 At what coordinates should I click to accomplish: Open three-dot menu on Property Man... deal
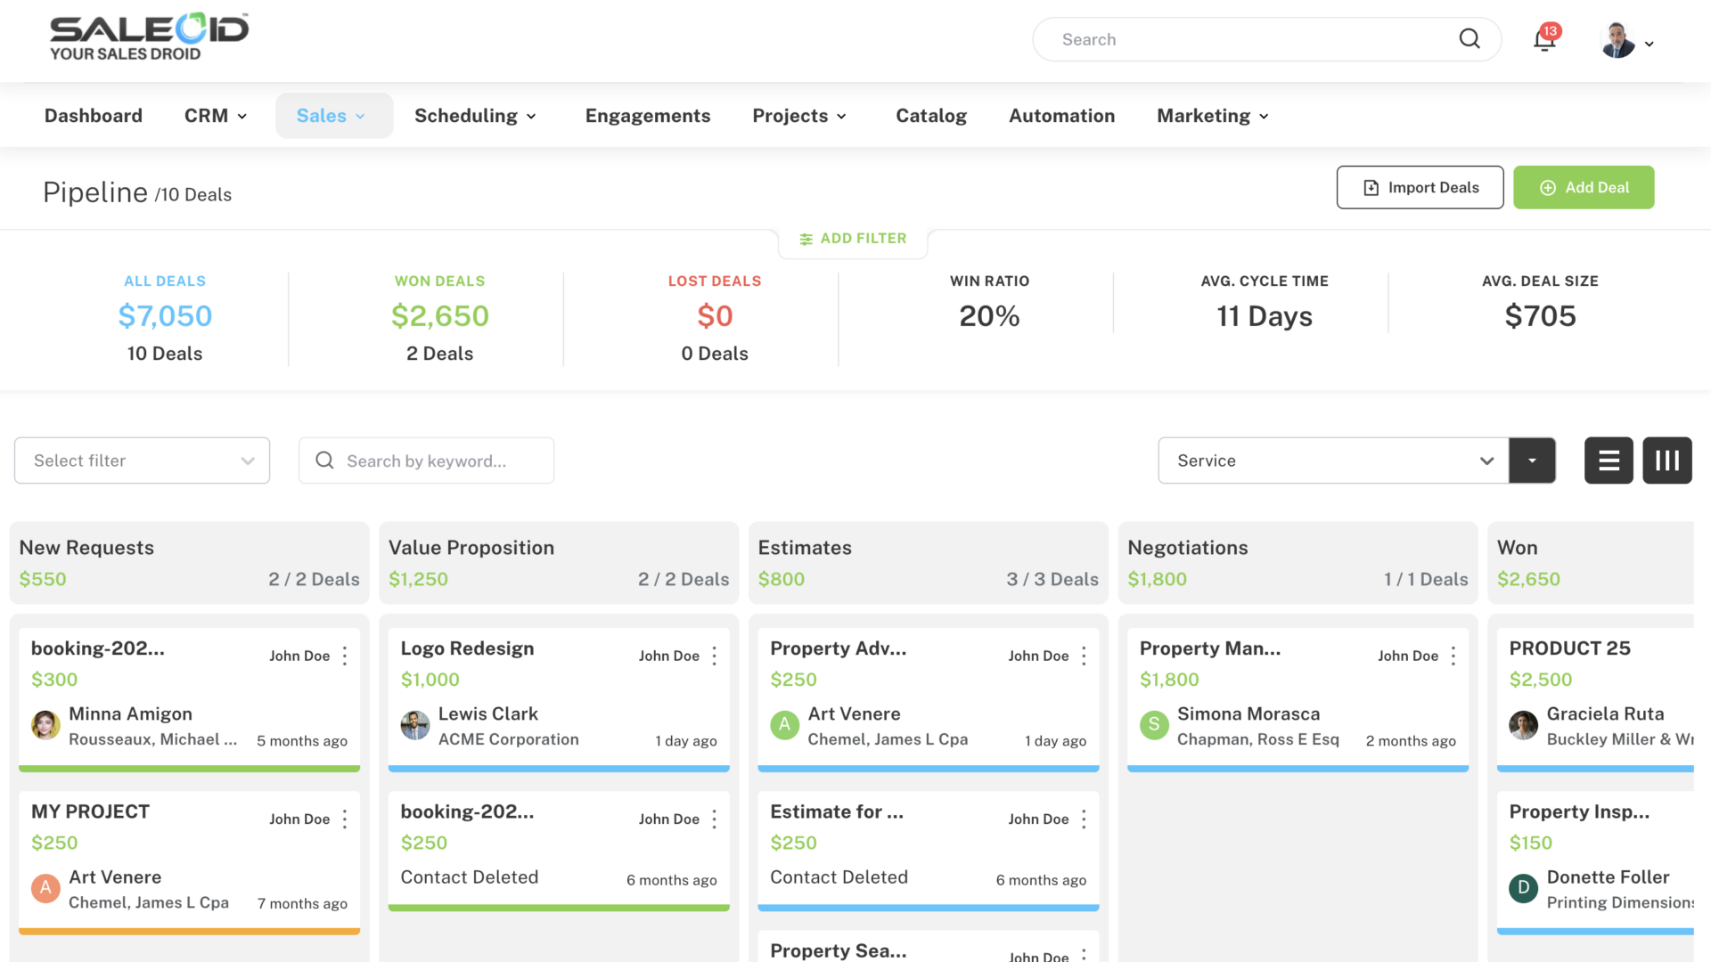pyautogui.click(x=1453, y=656)
